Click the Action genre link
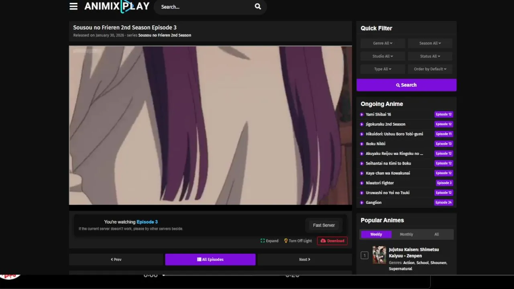Image resolution: width=514 pixels, height=289 pixels. 409,263
